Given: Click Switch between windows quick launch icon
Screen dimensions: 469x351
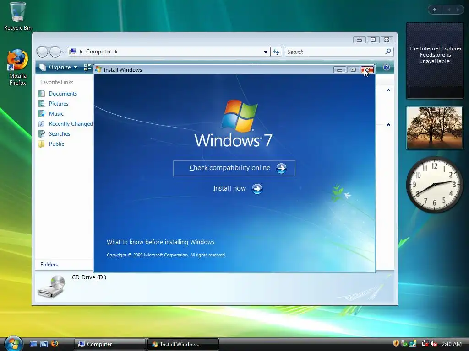Looking at the screenshot, I should tap(44, 344).
